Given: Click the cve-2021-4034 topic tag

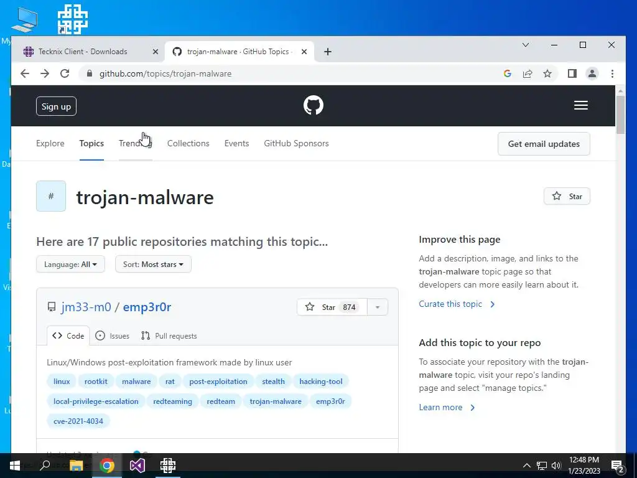Looking at the screenshot, I should pyautogui.click(x=78, y=421).
